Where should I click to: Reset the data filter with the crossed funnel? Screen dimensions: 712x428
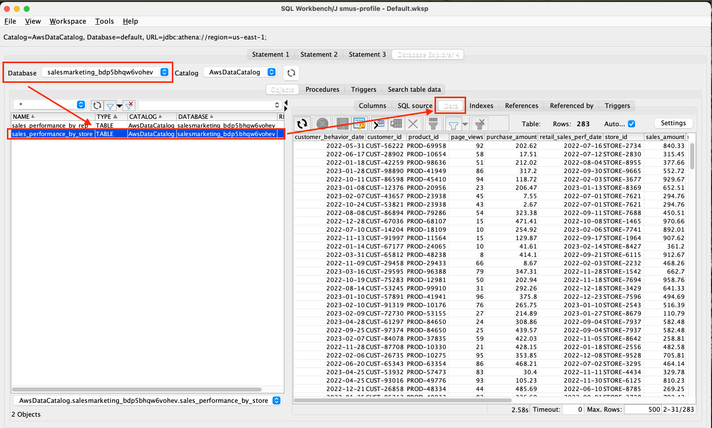[x=479, y=124]
